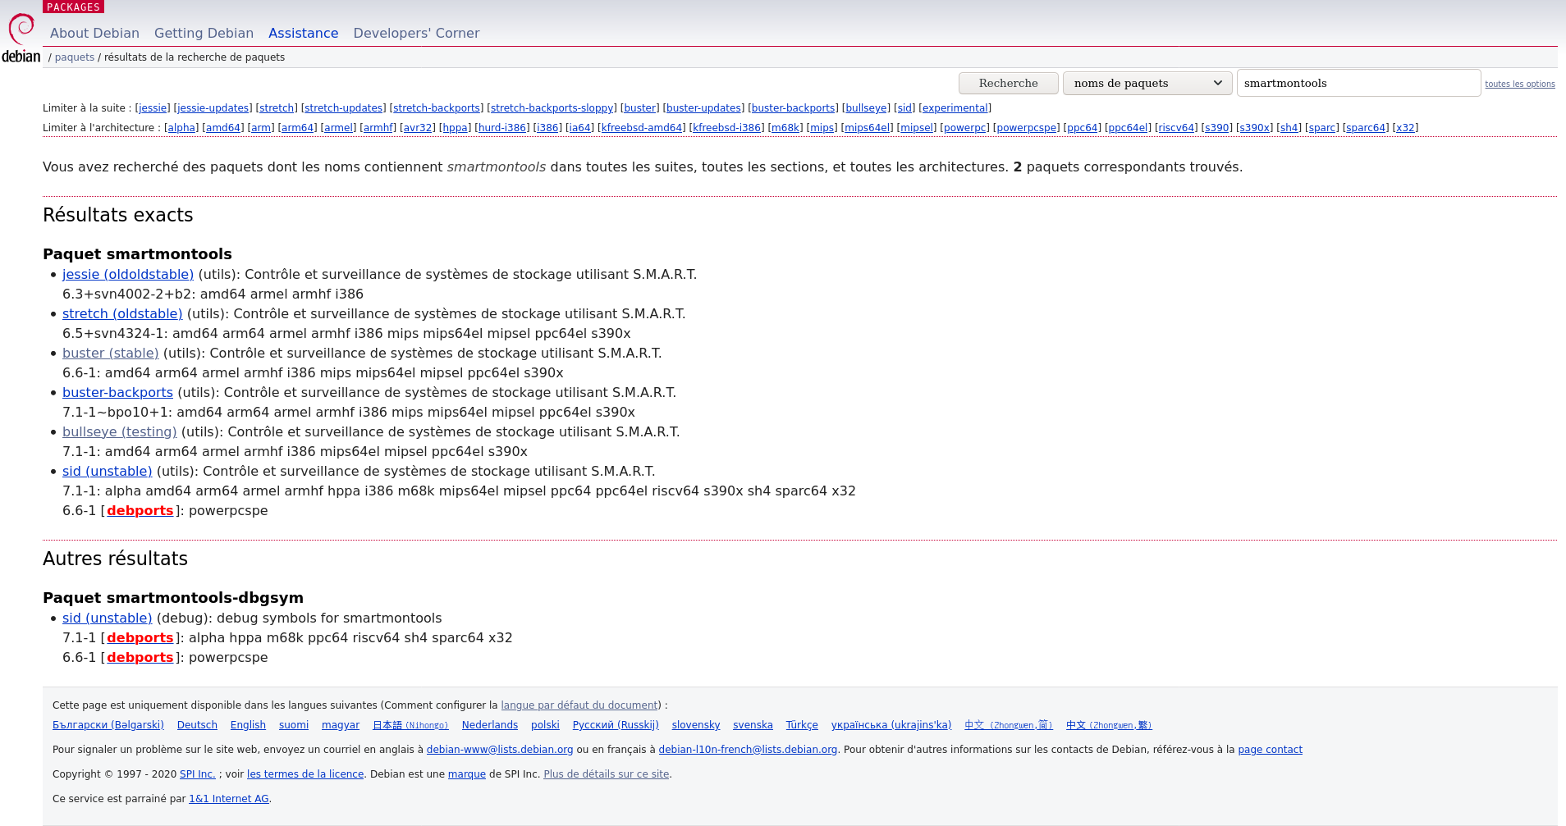
Task: Limit suite to buster-updates
Action: pos(703,108)
